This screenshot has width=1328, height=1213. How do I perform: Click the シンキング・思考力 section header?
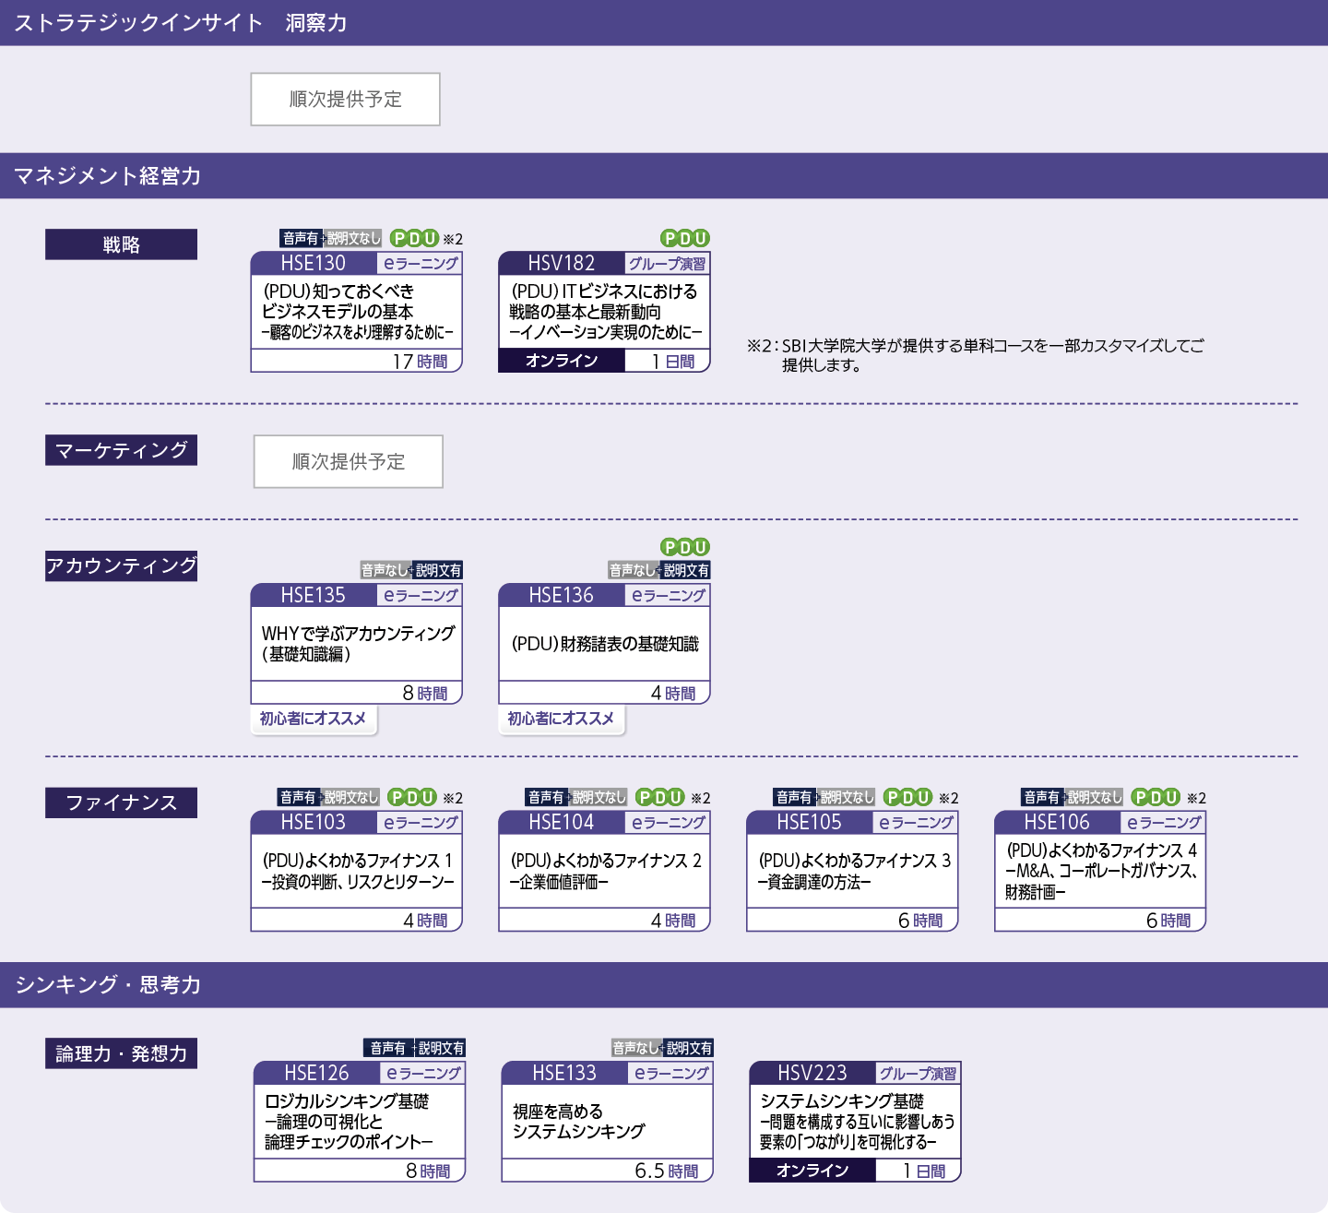[x=664, y=984]
